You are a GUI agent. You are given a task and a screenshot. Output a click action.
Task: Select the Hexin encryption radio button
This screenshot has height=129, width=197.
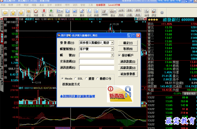pyautogui.click(x=62, y=79)
